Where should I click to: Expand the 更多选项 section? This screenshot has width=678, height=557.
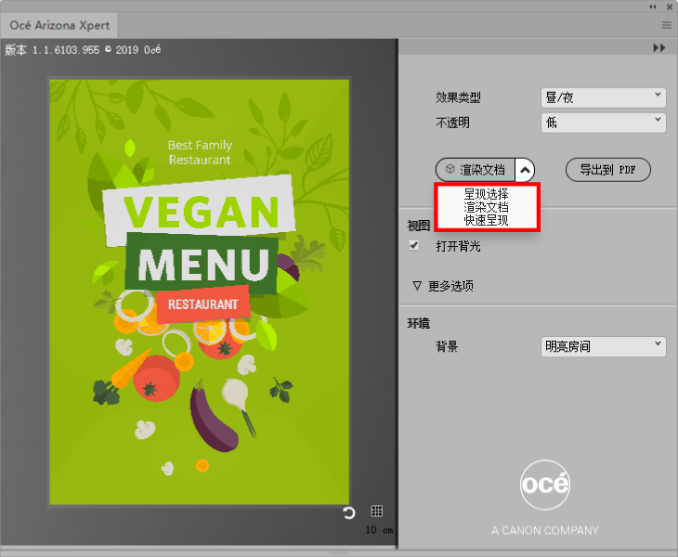[x=444, y=286]
